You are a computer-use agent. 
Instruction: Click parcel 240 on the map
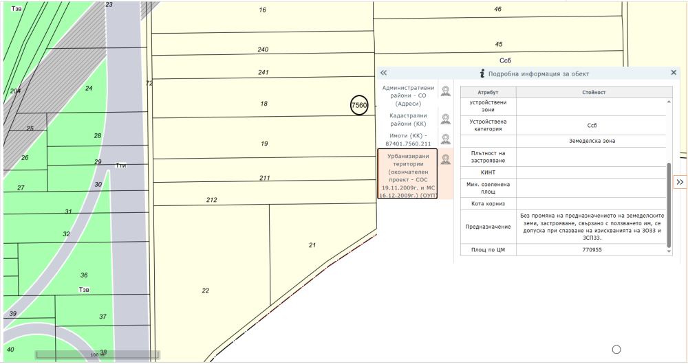[x=263, y=49]
